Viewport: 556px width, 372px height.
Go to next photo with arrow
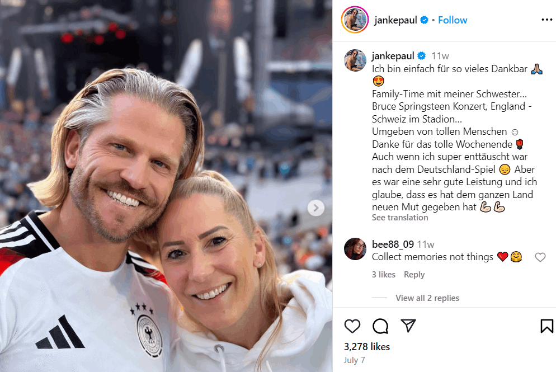315,208
